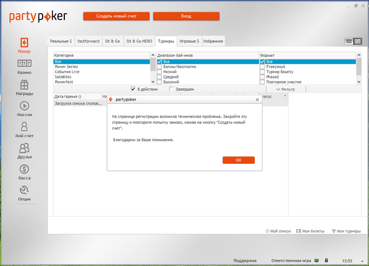Click Категория list scroll up arrow
This screenshot has width=369, height=266.
tap(153, 55)
